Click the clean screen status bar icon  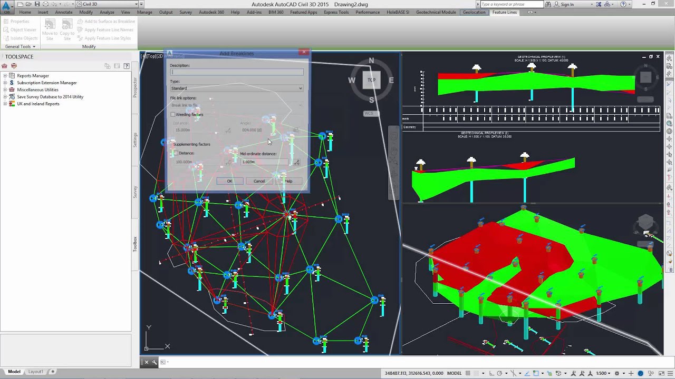pos(662,373)
